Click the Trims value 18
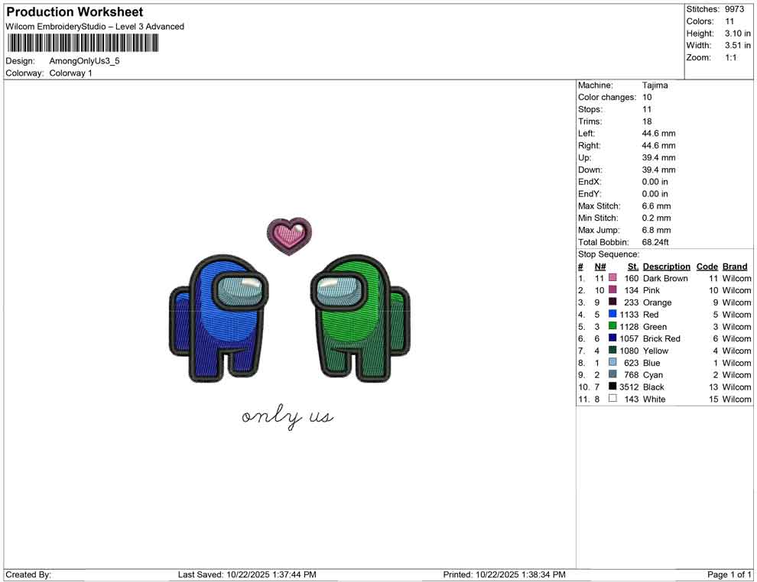757x582 pixels. pos(647,121)
